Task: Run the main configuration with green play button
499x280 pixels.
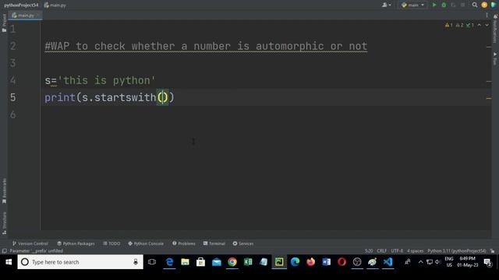Action: (x=434, y=5)
